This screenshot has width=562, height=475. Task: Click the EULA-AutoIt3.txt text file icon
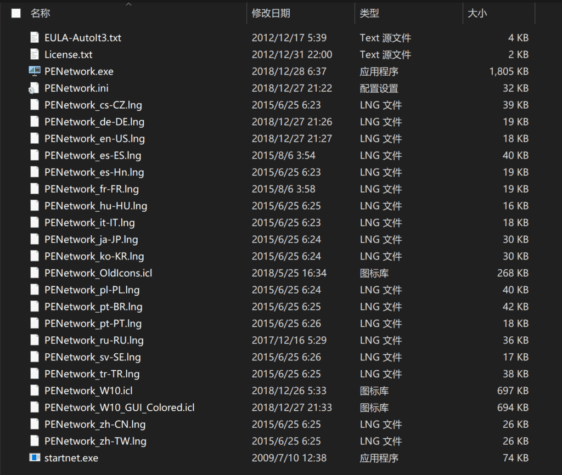(35, 38)
